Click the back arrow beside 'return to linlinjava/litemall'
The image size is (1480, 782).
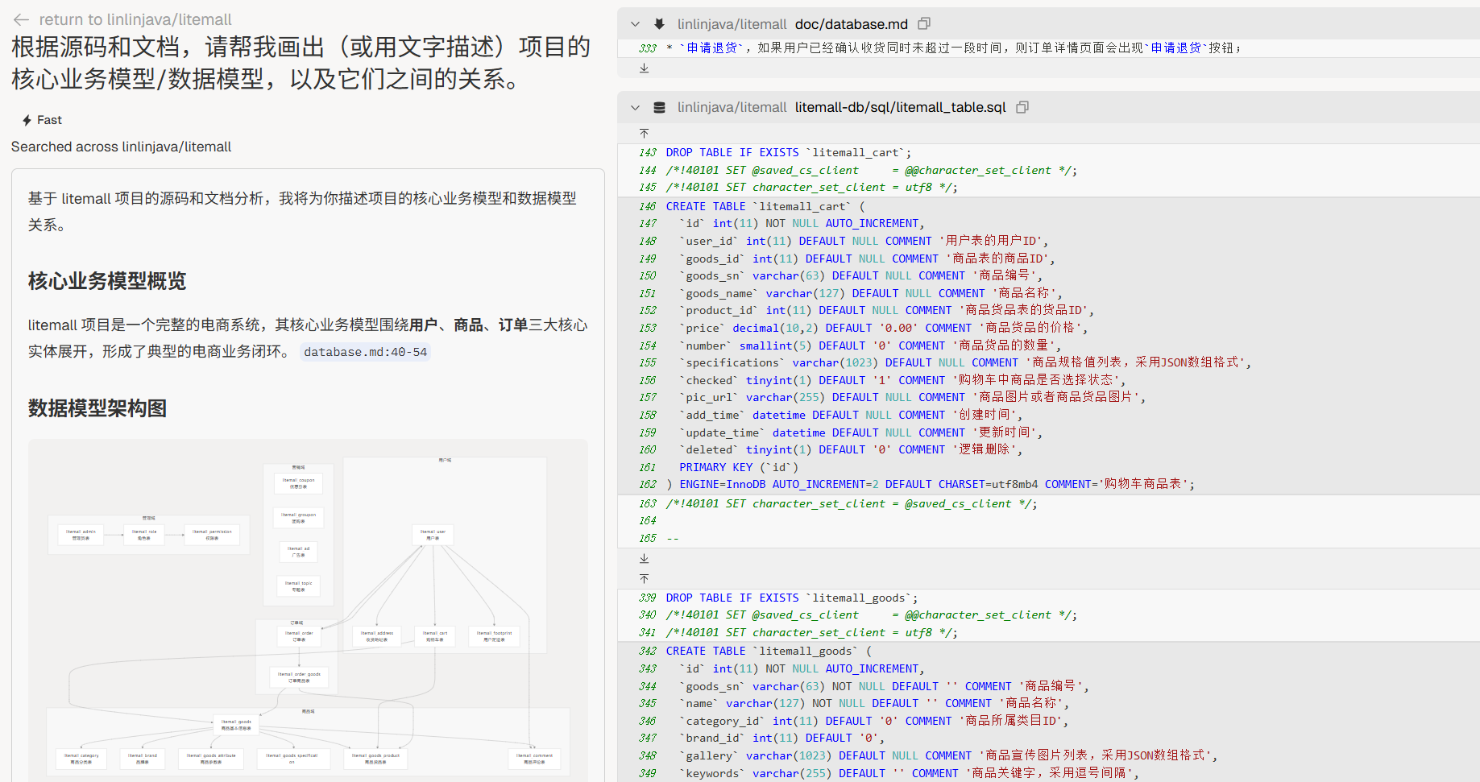pyautogui.click(x=21, y=20)
